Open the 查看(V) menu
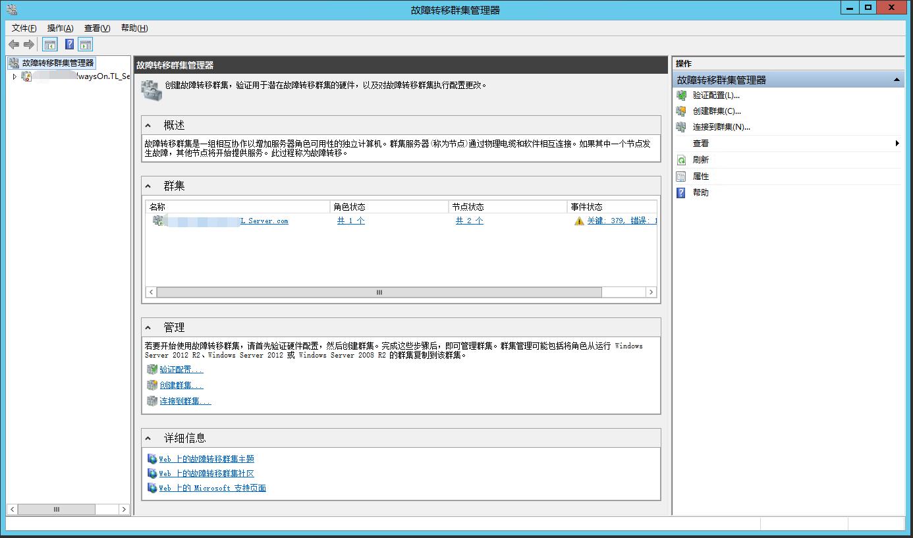913x538 pixels. [x=97, y=28]
